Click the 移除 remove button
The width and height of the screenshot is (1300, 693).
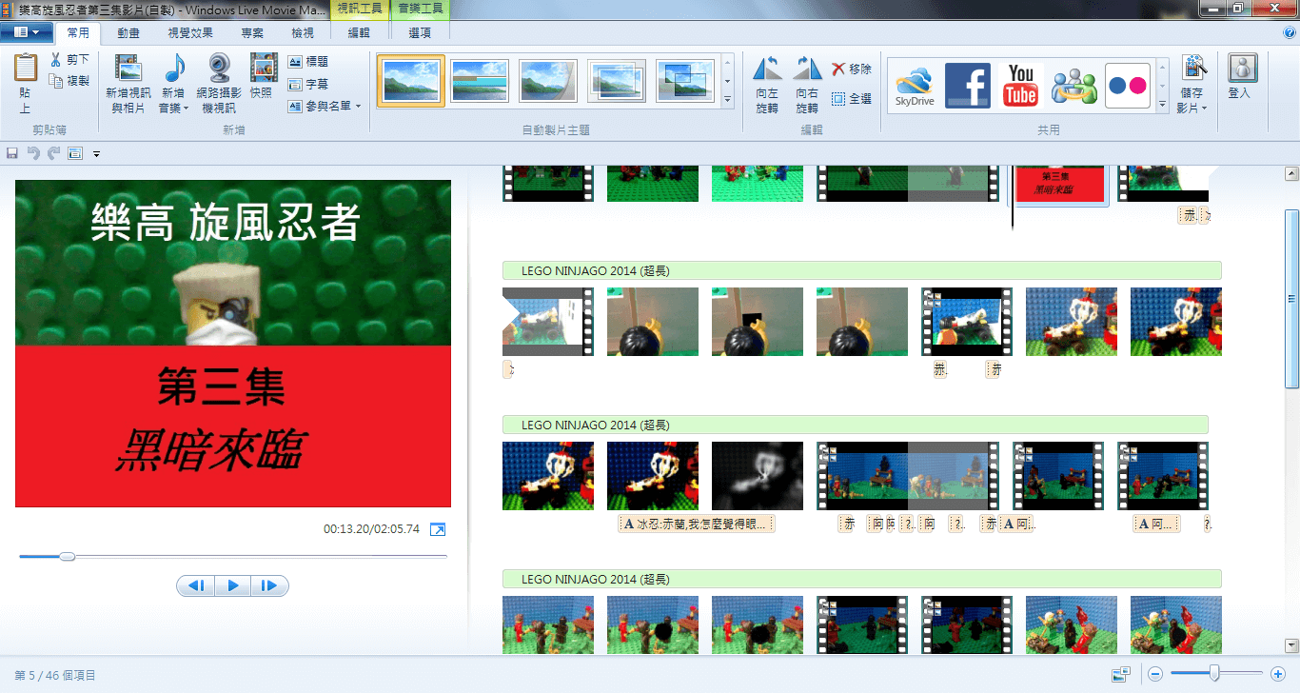click(851, 69)
